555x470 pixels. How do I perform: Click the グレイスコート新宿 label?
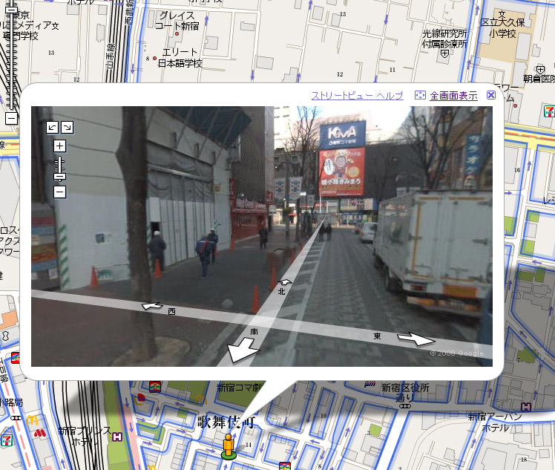tap(177, 21)
